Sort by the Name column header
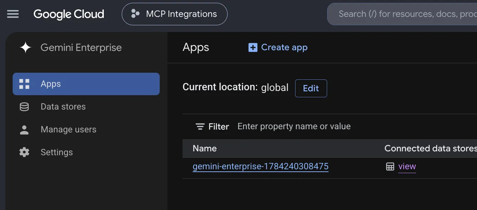Viewport: 477px width, 210px height. [205, 149]
